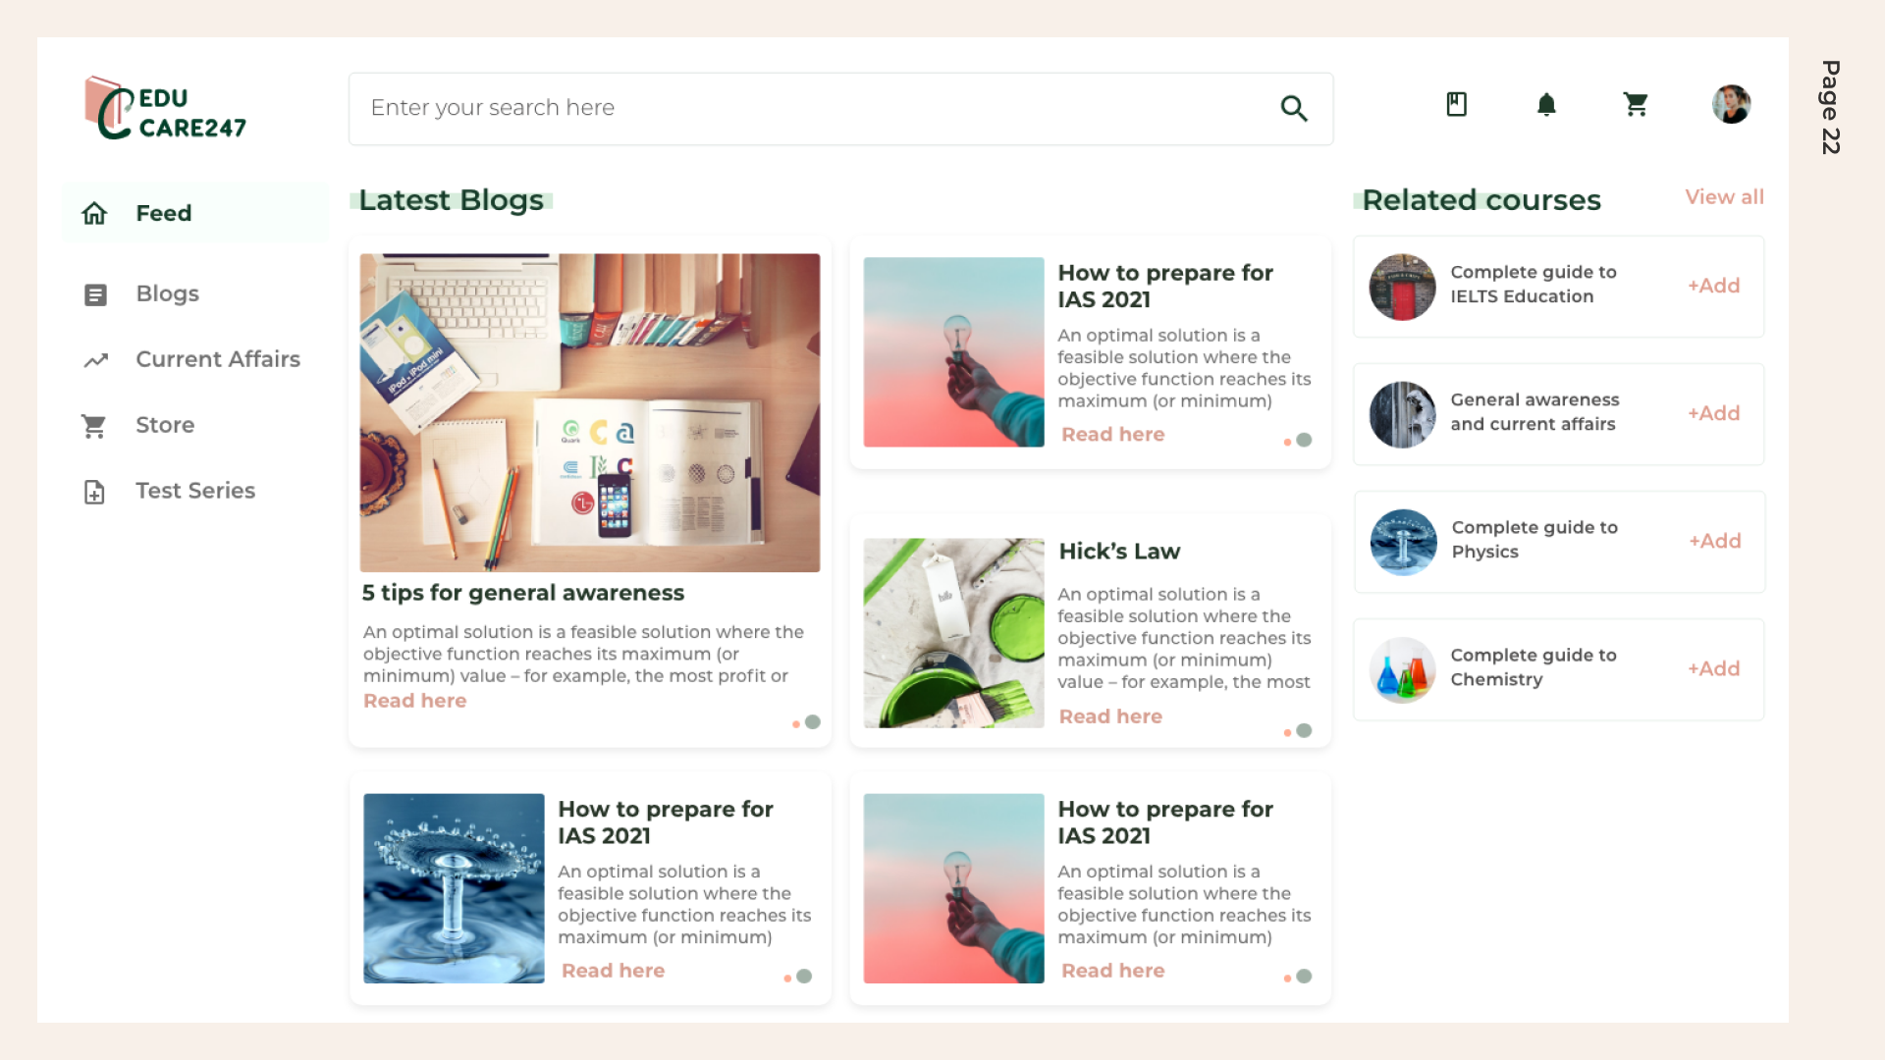This screenshot has height=1060, width=1885.
Task: Click the EduCare247 logo
Action: pyautogui.click(x=165, y=110)
